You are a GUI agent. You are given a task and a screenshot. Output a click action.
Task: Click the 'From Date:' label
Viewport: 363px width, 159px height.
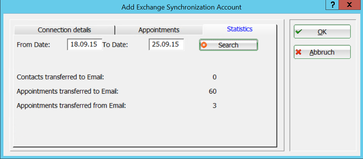pos(34,45)
